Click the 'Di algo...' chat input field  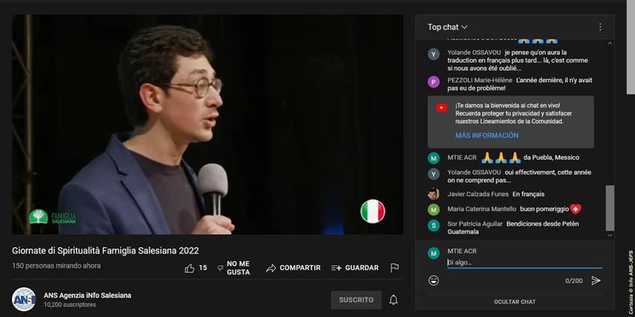pyautogui.click(x=524, y=263)
